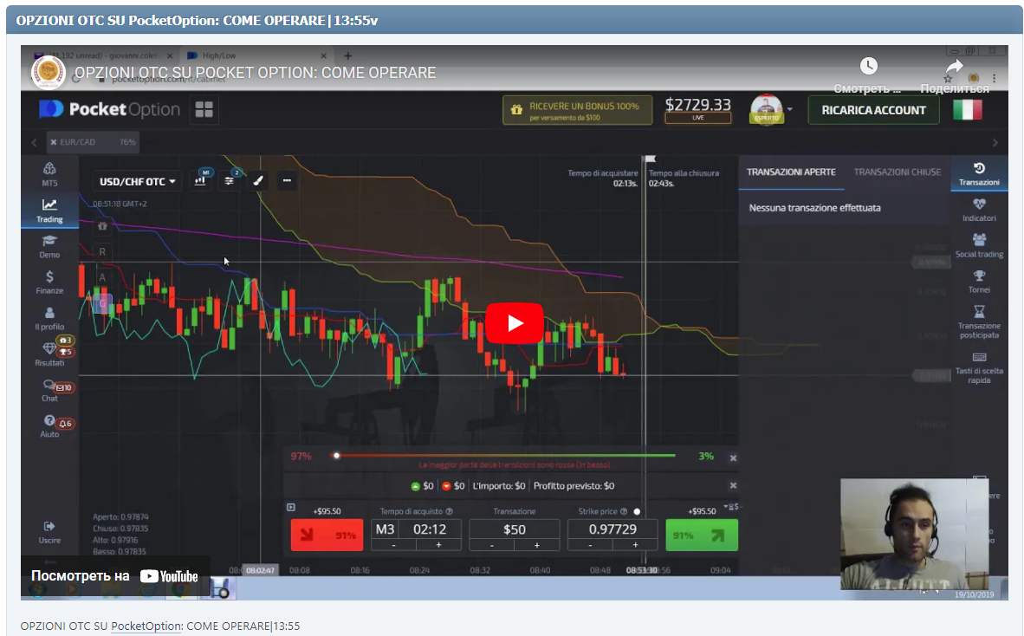Open Il profilo user icon
1024x636 pixels.
pos(49,314)
